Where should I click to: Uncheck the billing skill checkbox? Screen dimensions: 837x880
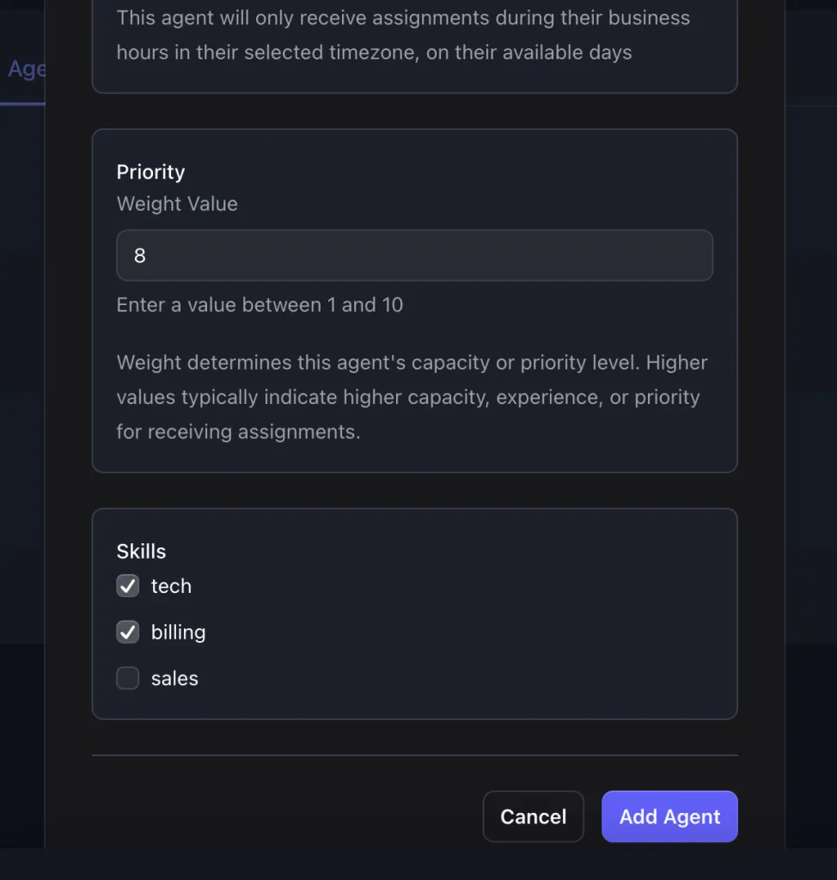pos(128,632)
